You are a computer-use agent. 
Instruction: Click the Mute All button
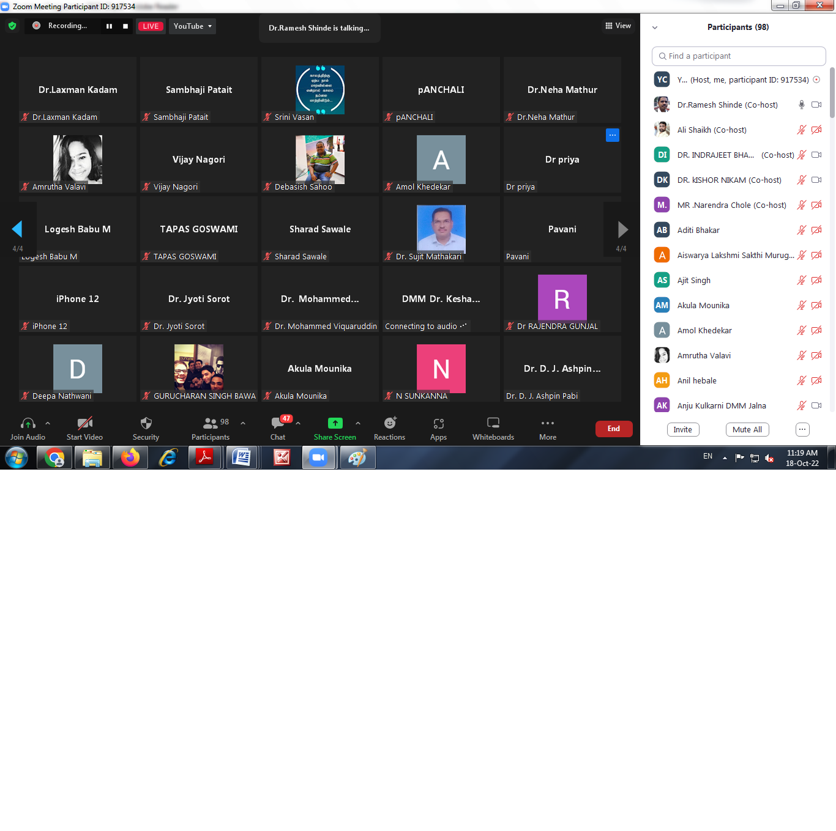(x=747, y=430)
